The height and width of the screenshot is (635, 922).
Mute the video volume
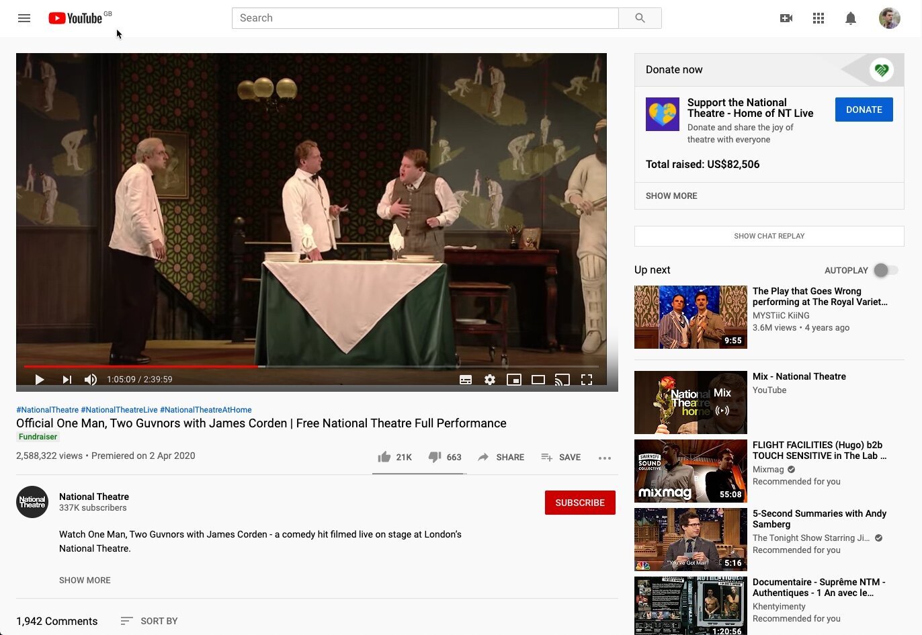[x=91, y=380]
